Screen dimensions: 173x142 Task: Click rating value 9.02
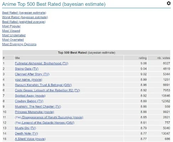click(143, 74)
